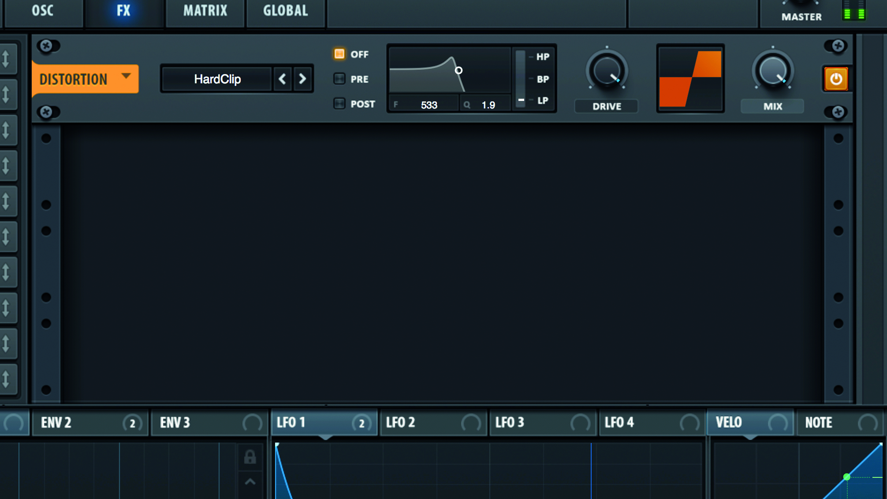887x499 pixels.
Task: Select the next distortion type arrow
Action: [x=302, y=79]
